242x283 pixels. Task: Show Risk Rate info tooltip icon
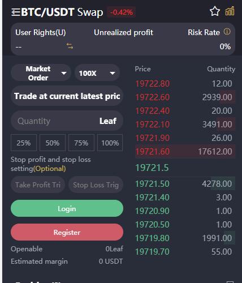pyautogui.click(x=227, y=32)
